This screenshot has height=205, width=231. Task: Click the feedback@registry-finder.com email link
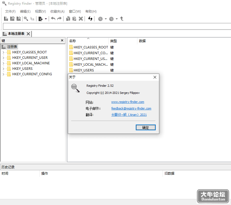pyautogui.click(x=131, y=108)
